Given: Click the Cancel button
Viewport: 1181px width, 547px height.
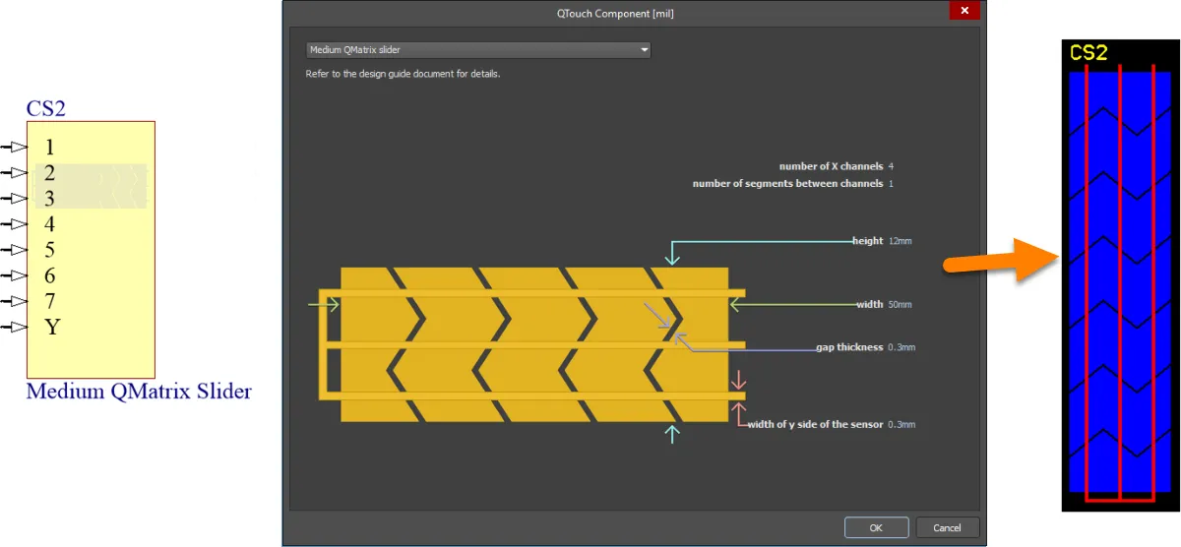Looking at the screenshot, I should (x=947, y=527).
